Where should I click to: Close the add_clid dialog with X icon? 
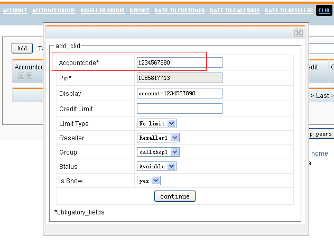(299, 33)
